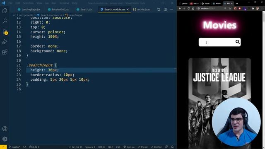Switch to the LandingPage.jsx tab
265x149 pixels.
[29, 10]
